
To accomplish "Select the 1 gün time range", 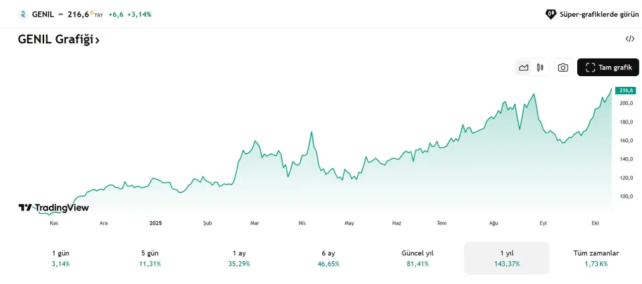I will (60, 258).
